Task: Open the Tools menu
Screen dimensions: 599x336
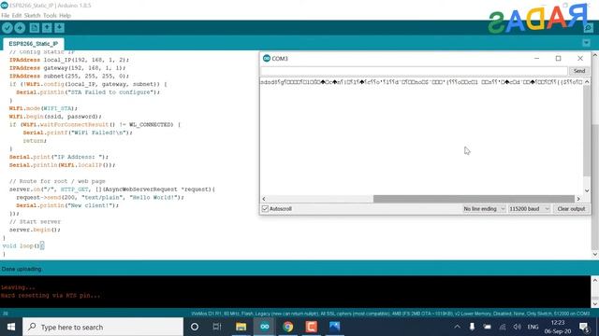Action: click(50, 16)
